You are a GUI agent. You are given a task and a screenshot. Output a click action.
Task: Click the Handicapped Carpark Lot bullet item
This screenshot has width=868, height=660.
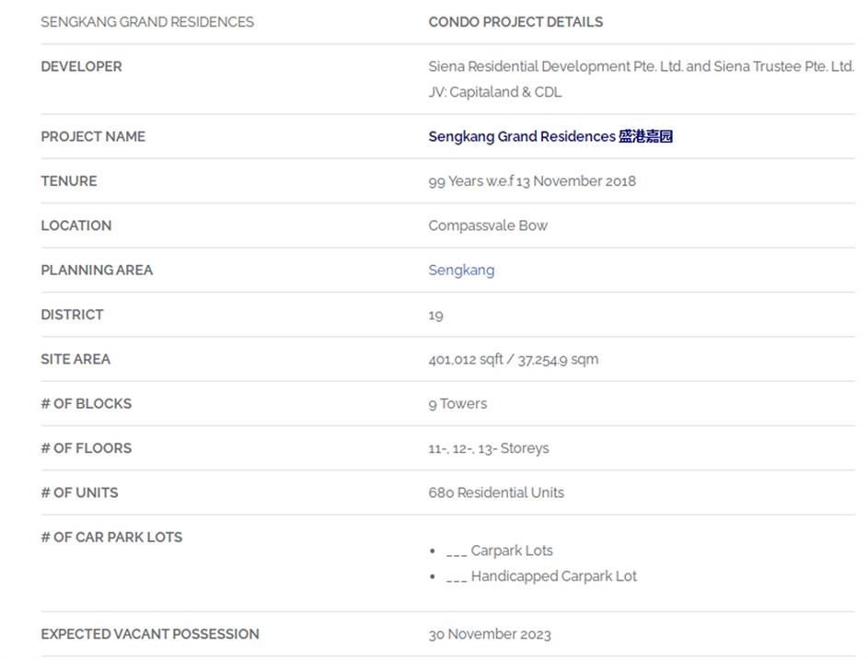(x=552, y=576)
